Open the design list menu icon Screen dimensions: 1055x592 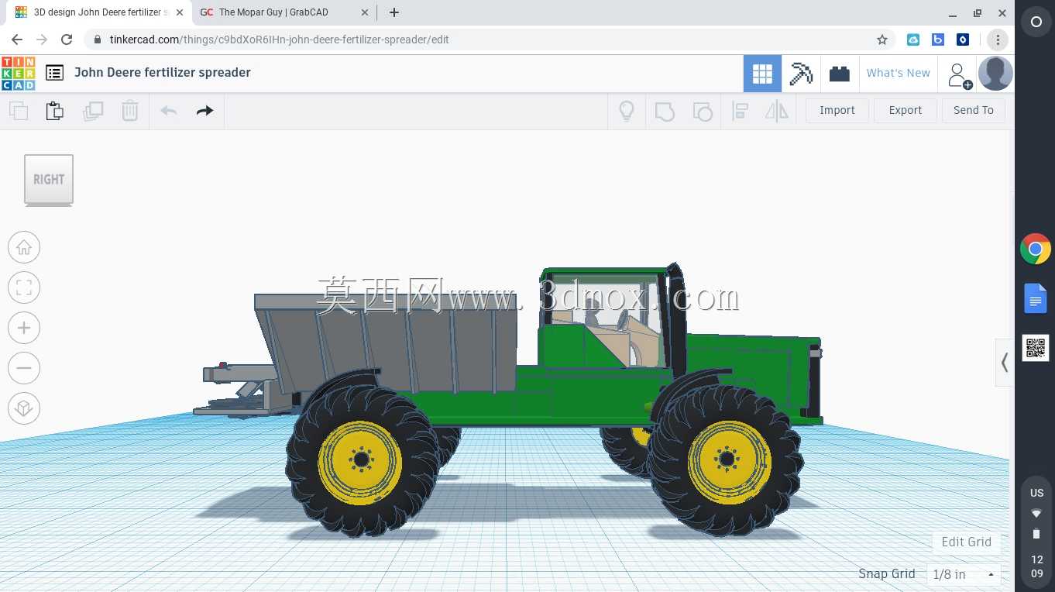coord(54,73)
